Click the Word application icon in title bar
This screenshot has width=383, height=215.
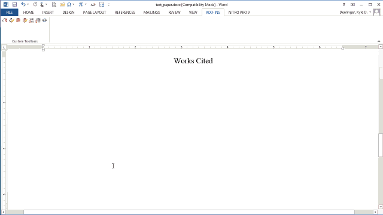(x=6, y=4)
